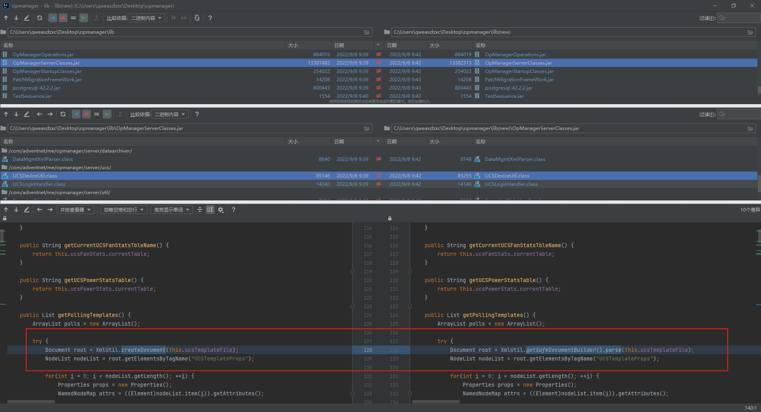Image resolution: width=761 pixels, height=412 pixels.
Task: Click next difference arrow in top toolbar
Action: [x=16, y=18]
